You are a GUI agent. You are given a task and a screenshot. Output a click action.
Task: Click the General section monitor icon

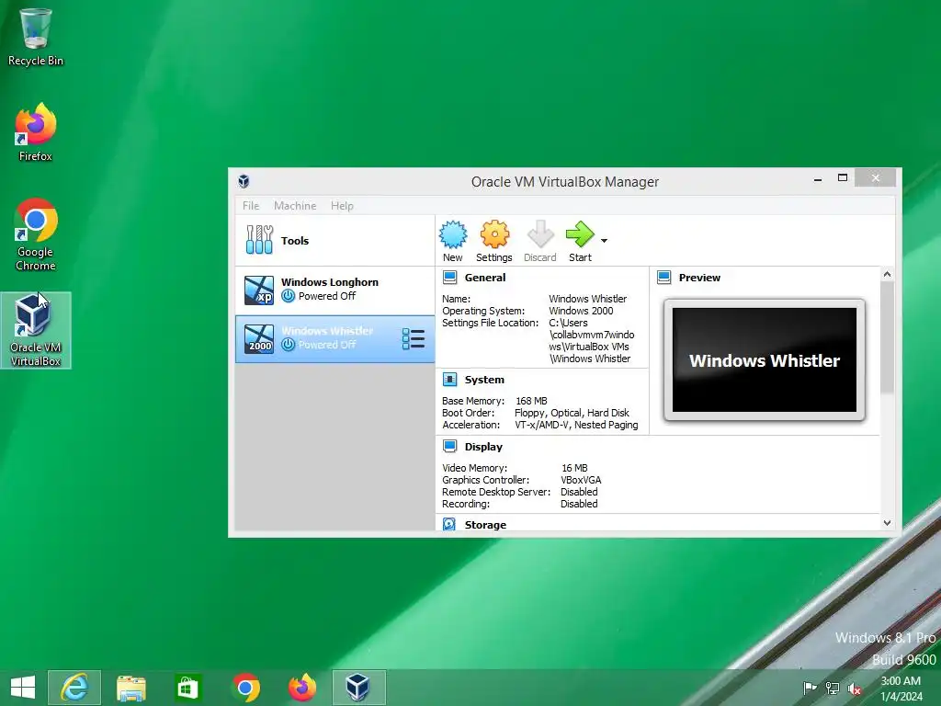tap(449, 278)
